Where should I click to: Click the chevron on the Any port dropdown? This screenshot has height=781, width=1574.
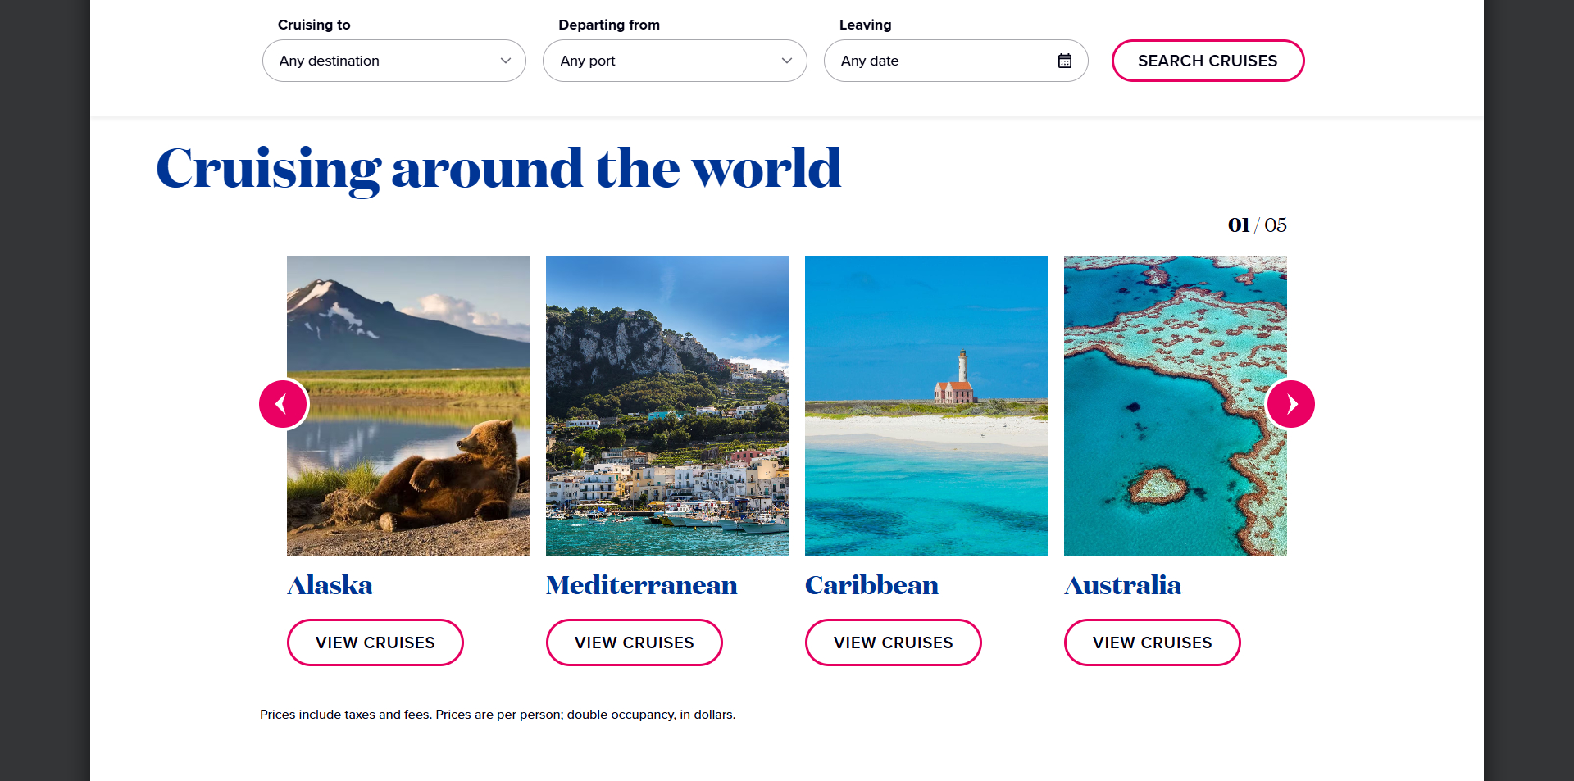(x=786, y=60)
